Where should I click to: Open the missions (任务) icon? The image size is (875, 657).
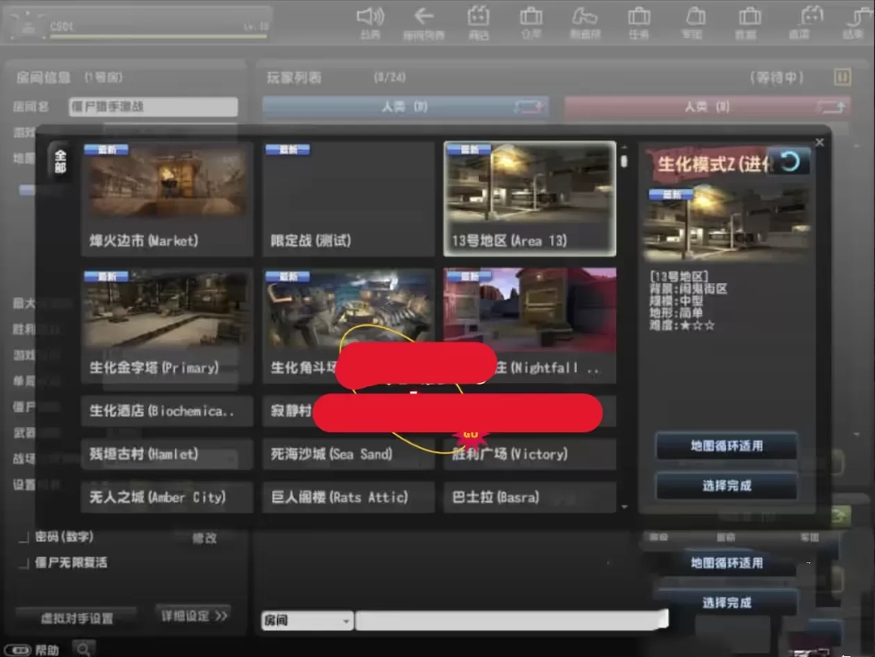click(639, 18)
